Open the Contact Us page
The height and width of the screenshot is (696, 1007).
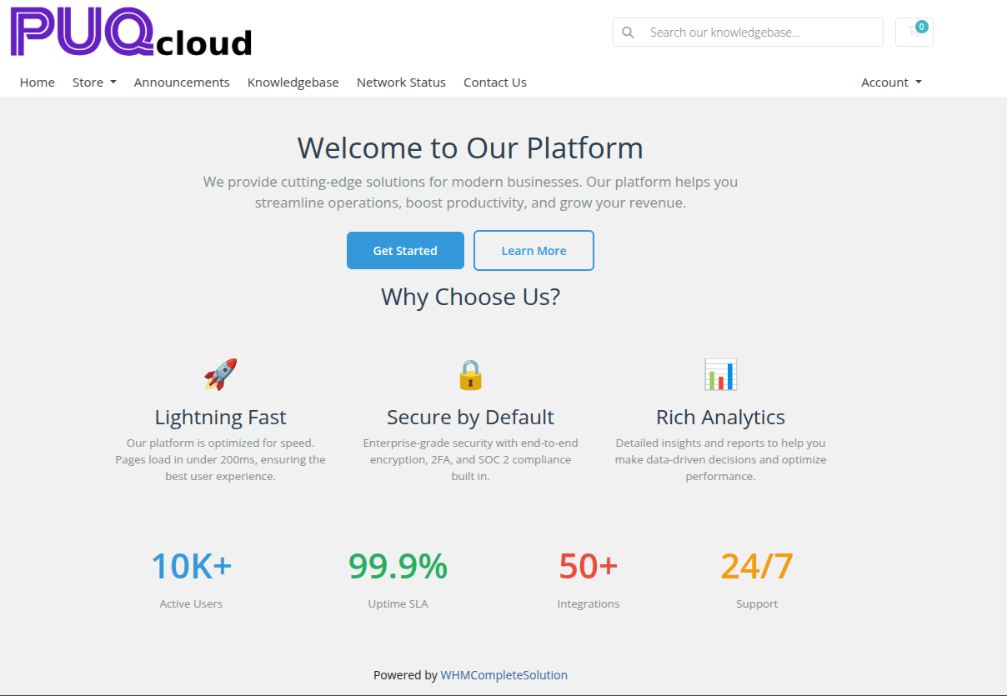tap(494, 83)
